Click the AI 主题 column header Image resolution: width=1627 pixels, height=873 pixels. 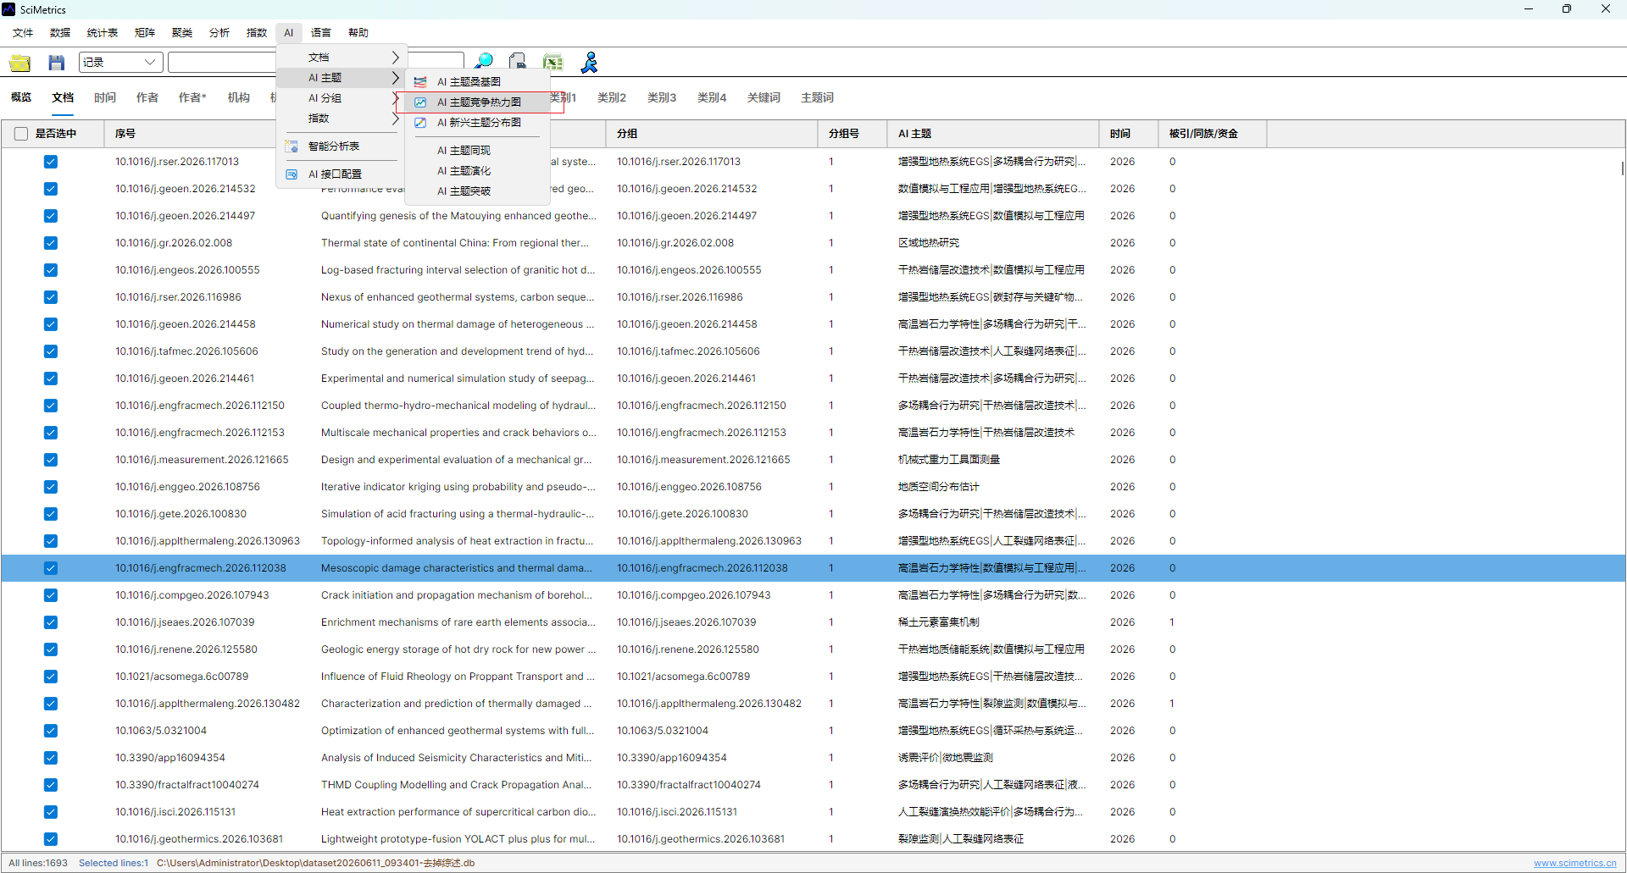pos(993,134)
